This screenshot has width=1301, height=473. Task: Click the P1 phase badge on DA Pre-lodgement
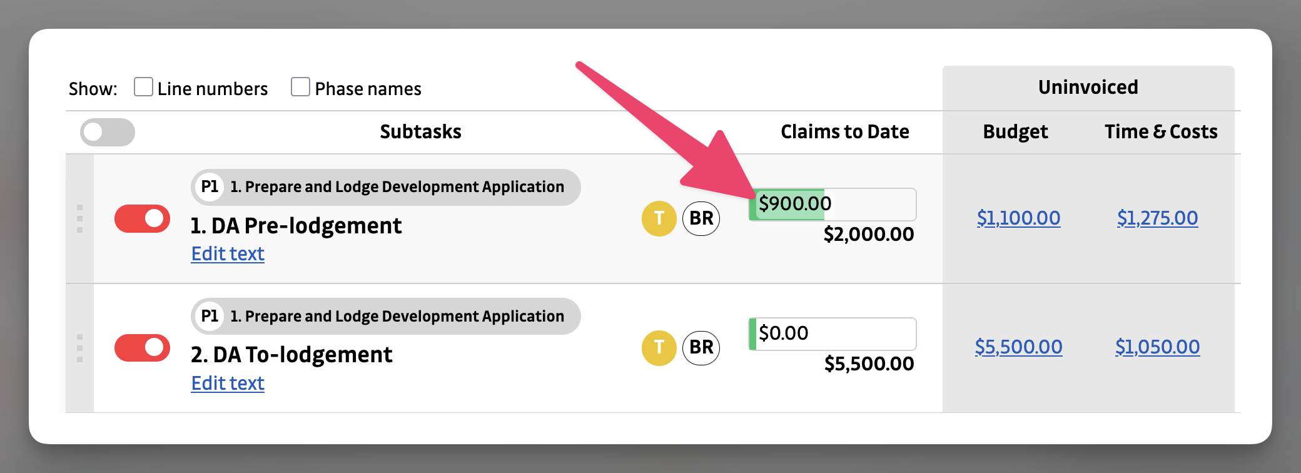(210, 186)
